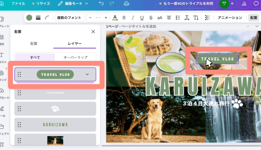Click ページタイトルを追加 title field
Screen dimensions: 261x150
pos(139,26)
